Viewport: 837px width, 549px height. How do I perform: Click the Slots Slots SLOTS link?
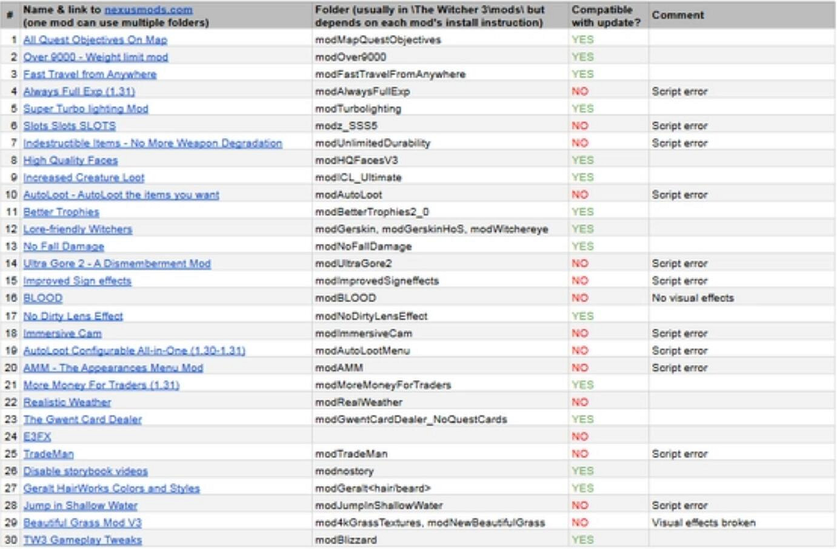[x=69, y=126]
